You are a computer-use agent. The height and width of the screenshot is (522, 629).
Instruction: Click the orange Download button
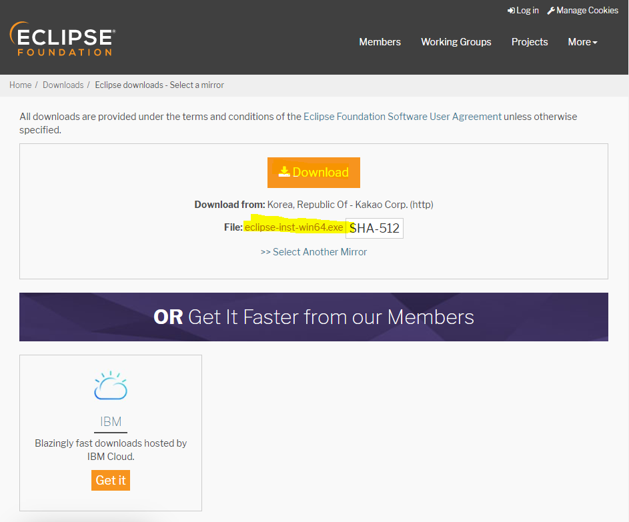(x=313, y=173)
